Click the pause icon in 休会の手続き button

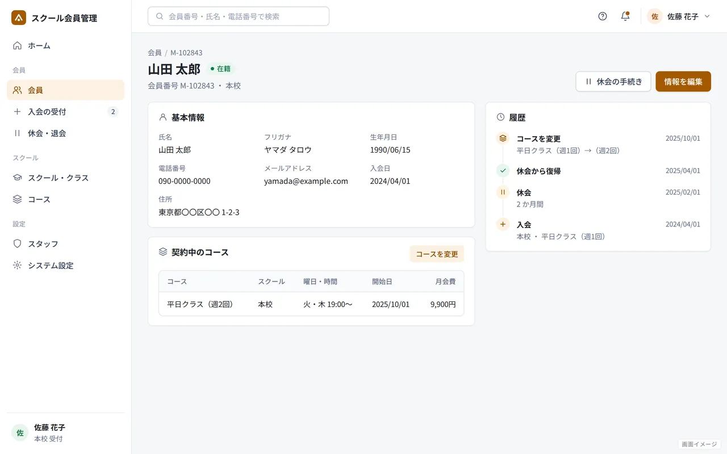(x=588, y=82)
